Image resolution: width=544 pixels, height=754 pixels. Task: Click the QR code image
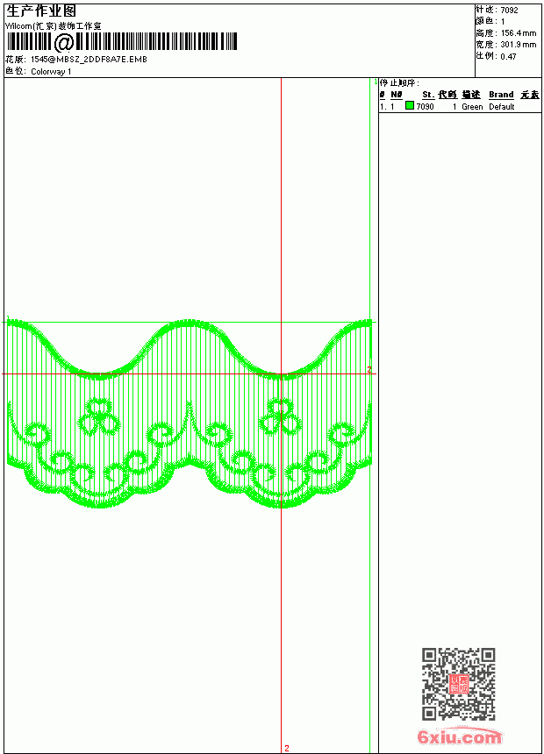[x=459, y=684]
